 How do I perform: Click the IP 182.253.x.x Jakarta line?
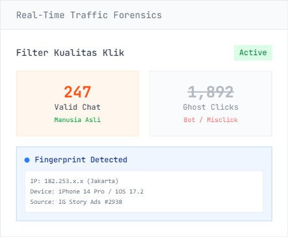click(x=74, y=181)
